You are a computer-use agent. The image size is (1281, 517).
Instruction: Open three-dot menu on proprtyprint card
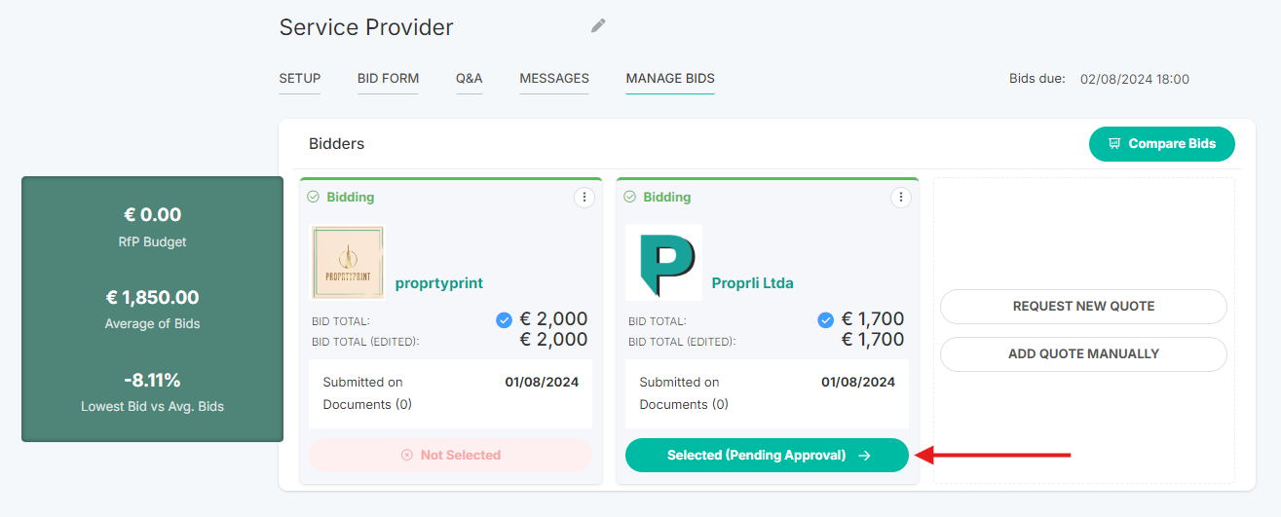coord(584,197)
